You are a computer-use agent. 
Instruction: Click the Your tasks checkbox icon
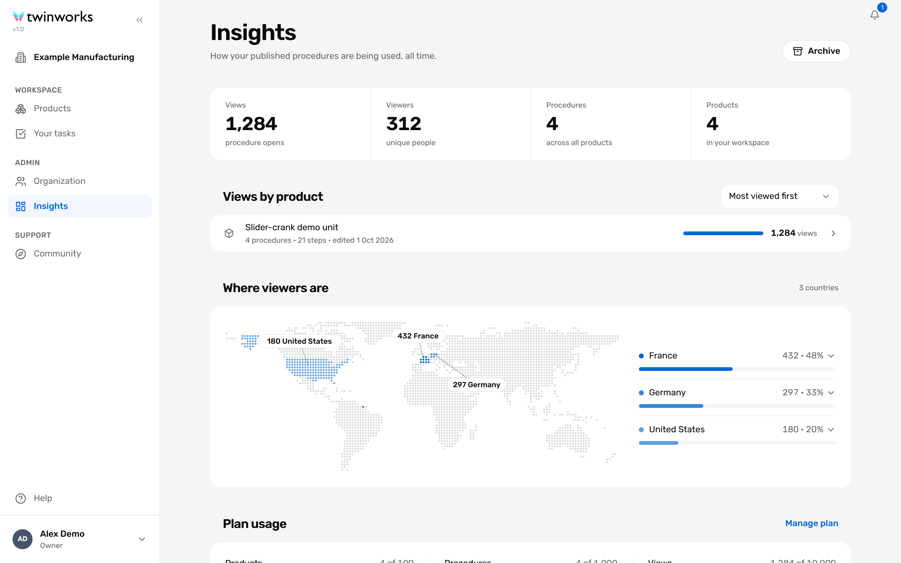point(20,134)
